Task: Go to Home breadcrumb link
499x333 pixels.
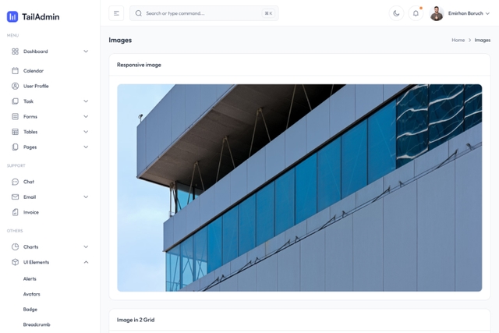Action: point(458,40)
